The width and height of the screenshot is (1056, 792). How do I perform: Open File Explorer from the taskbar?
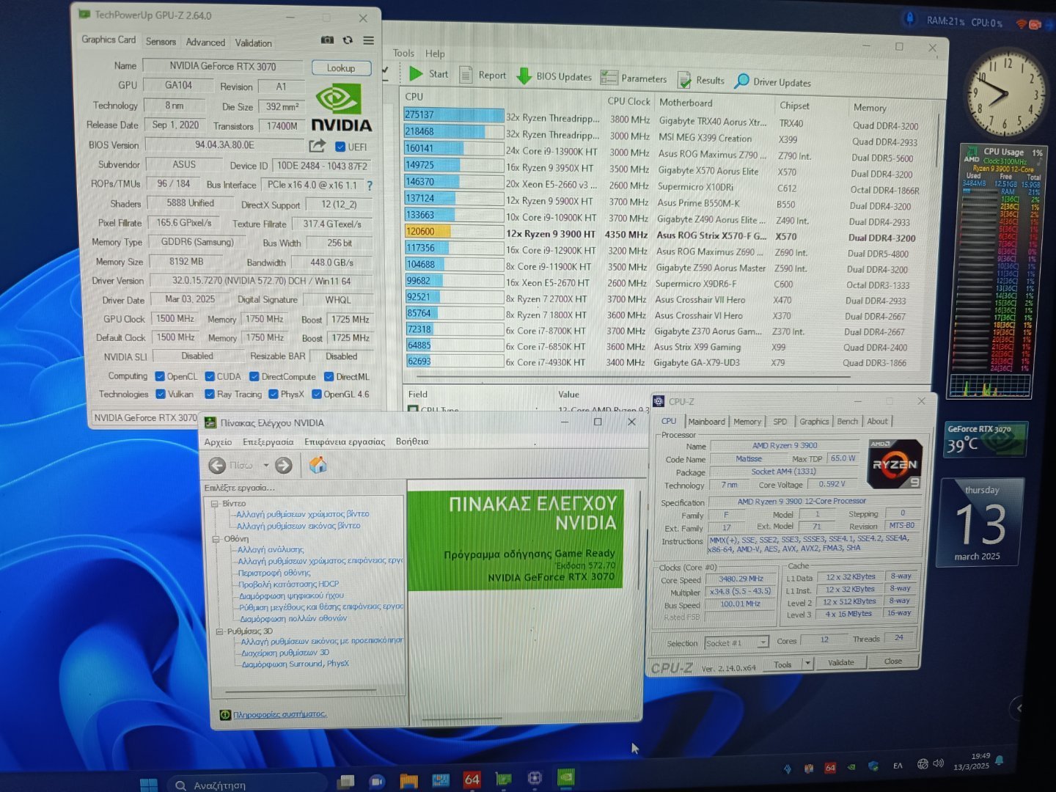click(408, 781)
